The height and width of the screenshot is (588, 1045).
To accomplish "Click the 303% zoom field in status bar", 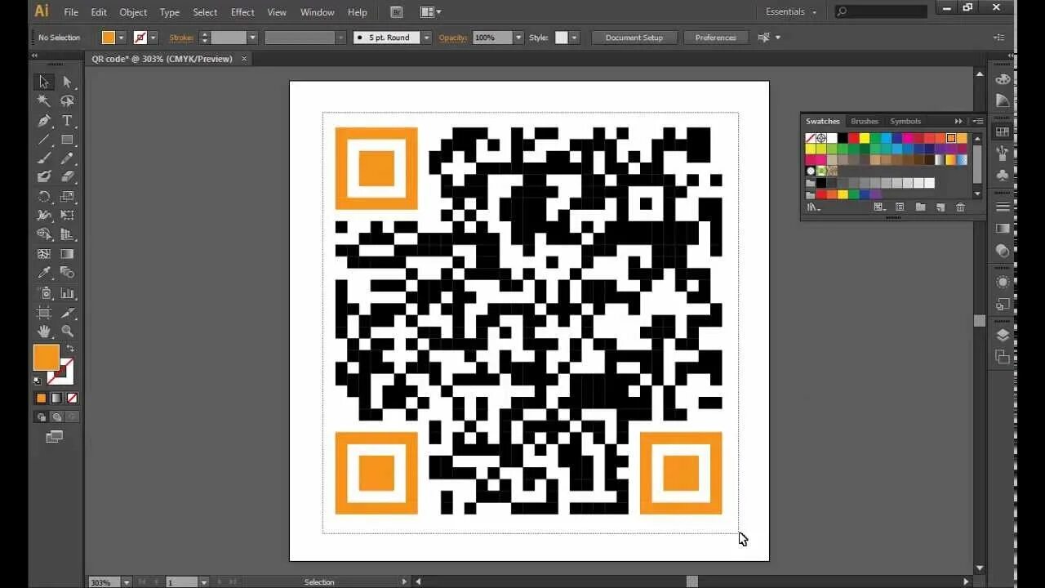I will [104, 582].
